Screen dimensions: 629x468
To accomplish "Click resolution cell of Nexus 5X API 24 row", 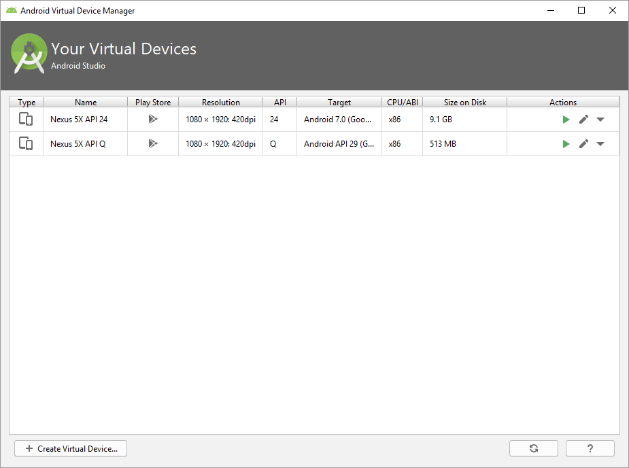I will [x=220, y=120].
